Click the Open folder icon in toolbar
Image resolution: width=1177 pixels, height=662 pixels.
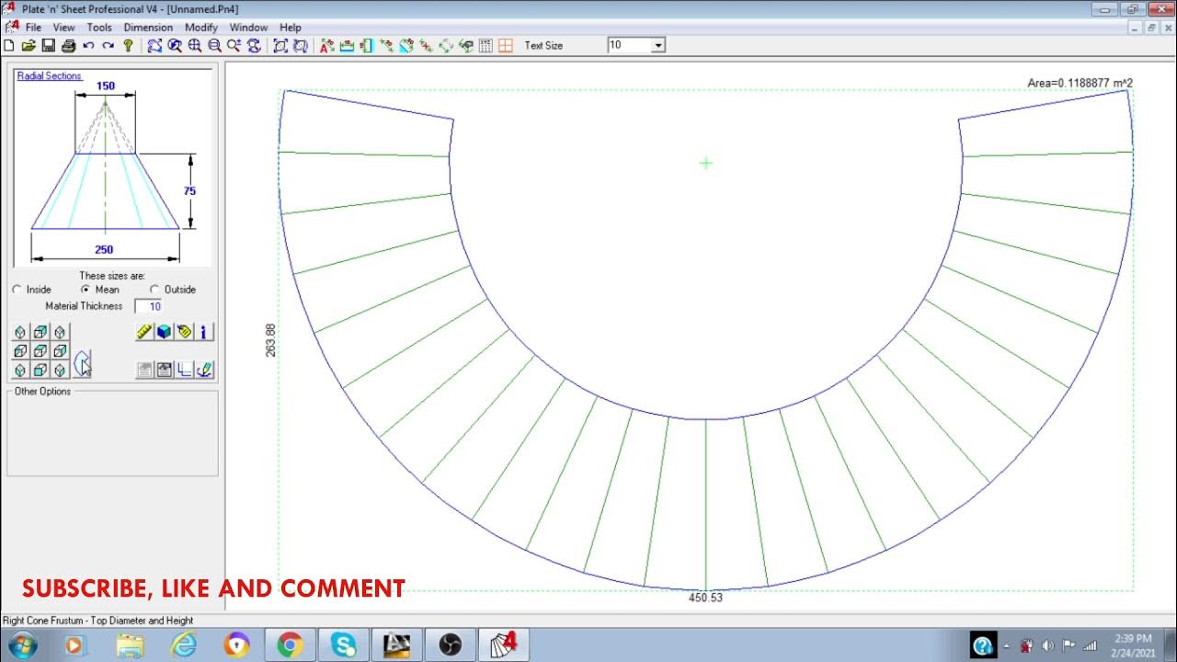click(29, 45)
